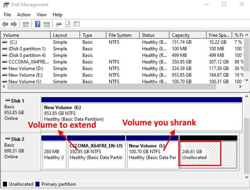Click the drive icon beside CCCOMA_X64FRE row
250x190 pixels.
point(5,62)
